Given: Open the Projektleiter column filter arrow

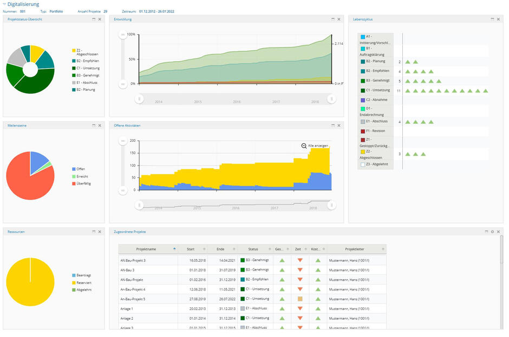Looking at the screenshot, I should point(383,249).
